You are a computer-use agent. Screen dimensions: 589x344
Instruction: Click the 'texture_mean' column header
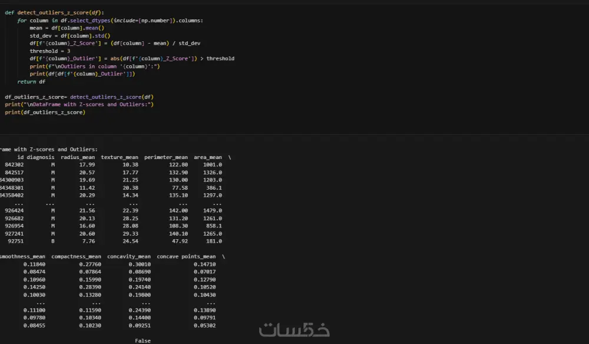(x=120, y=157)
